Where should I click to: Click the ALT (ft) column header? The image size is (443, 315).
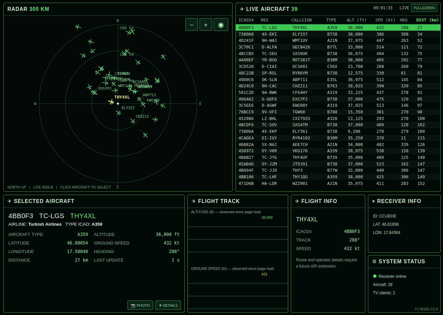(x=356, y=20)
